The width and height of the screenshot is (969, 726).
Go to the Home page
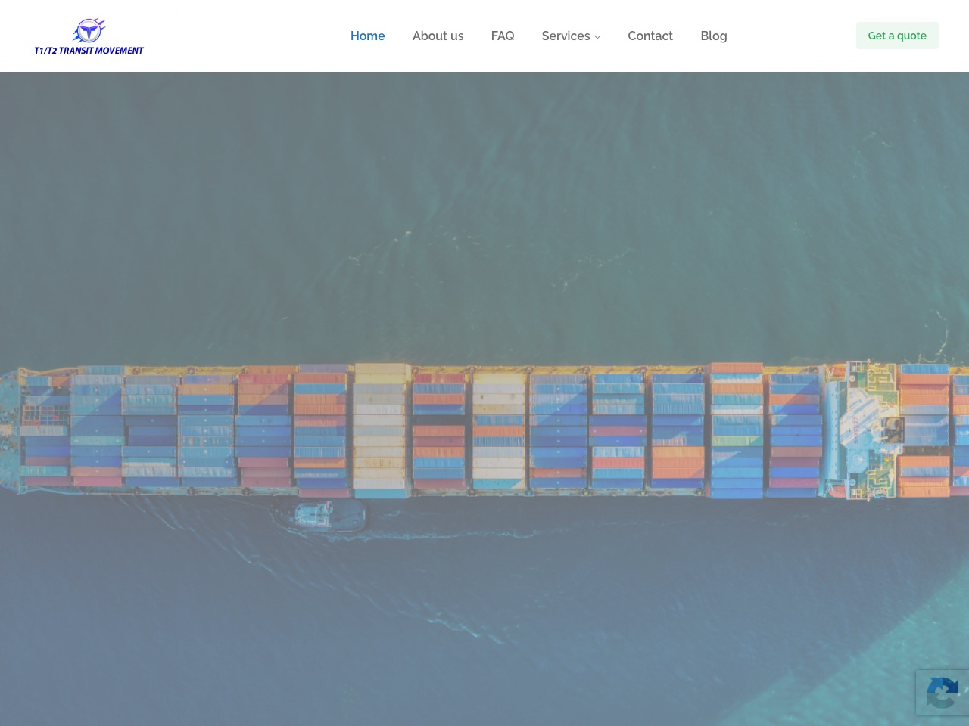coord(367,36)
